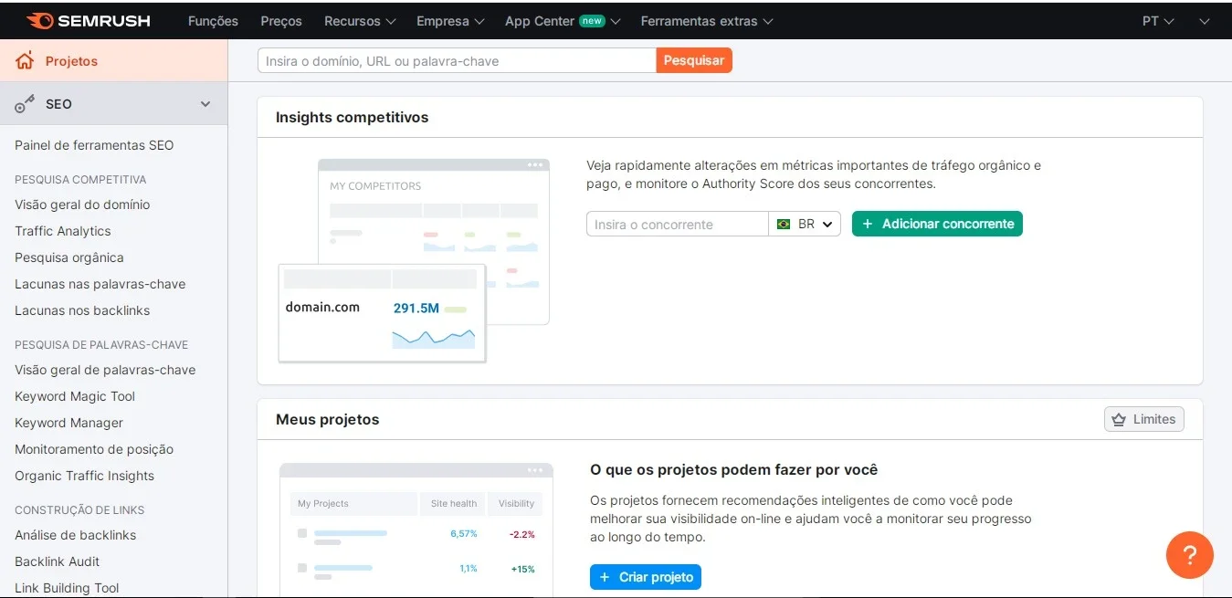The height and width of the screenshot is (598, 1232).
Task: Click 'O que os projetos podem fazer' heading
Action: tap(734, 469)
